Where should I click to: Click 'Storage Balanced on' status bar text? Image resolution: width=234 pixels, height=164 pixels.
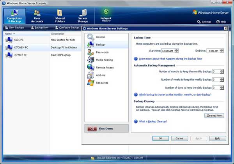coord(120,158)
